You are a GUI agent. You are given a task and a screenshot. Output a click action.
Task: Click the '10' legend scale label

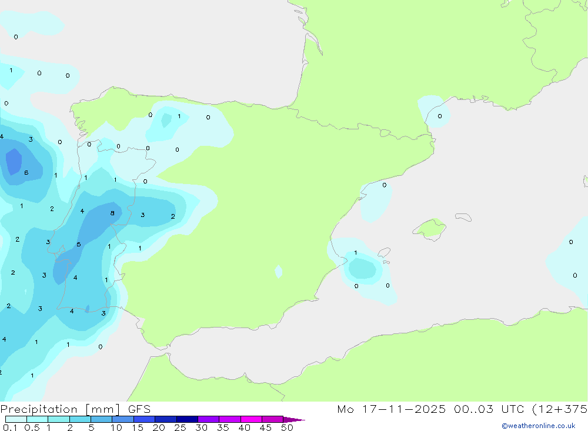point(116,427)
